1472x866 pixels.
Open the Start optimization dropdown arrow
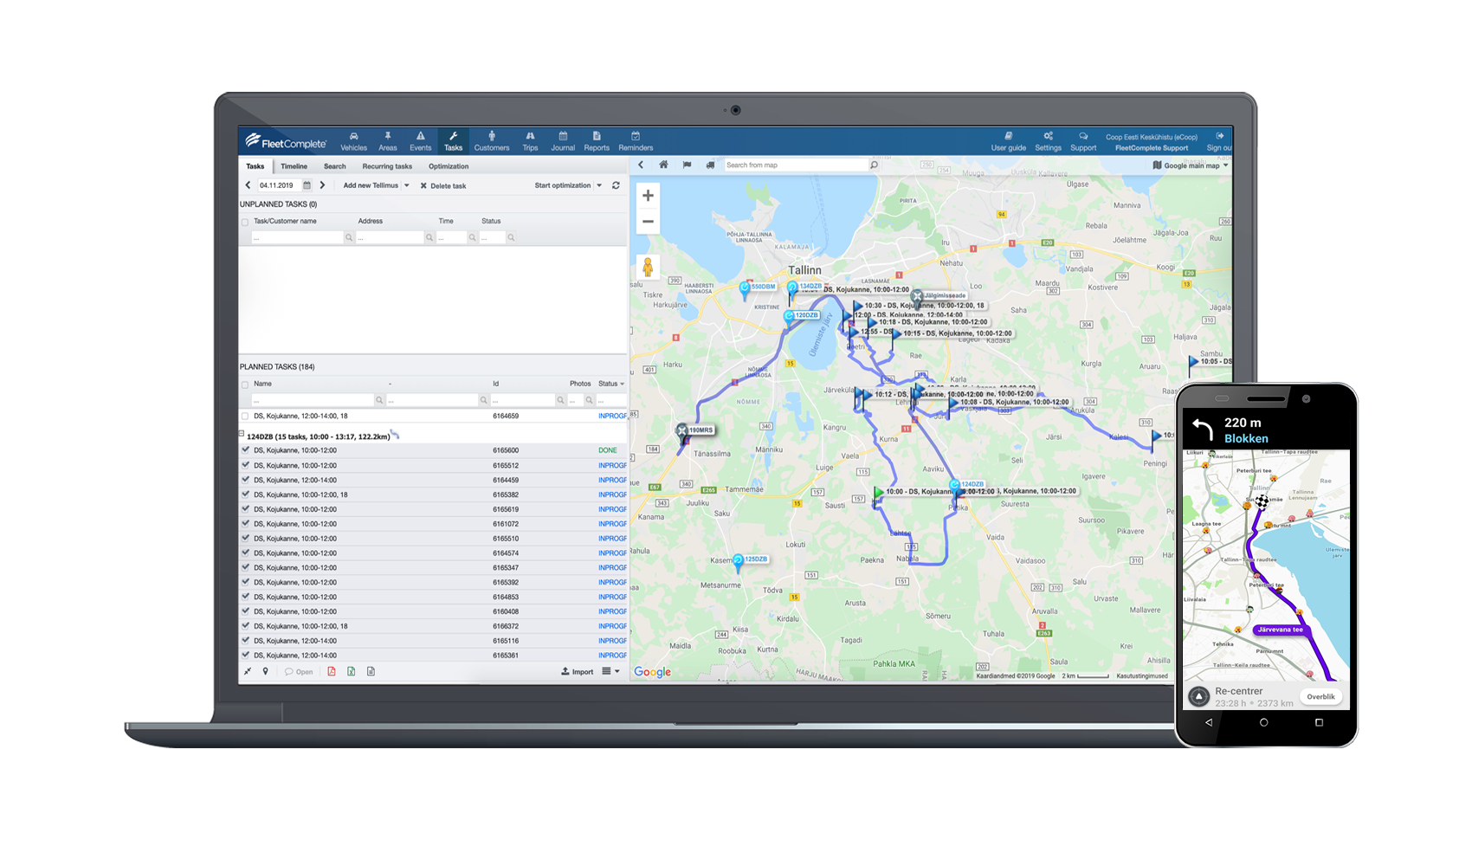tap(598, 185)
